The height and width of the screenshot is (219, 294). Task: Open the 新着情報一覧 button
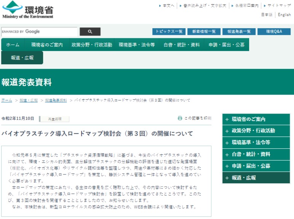204,32
